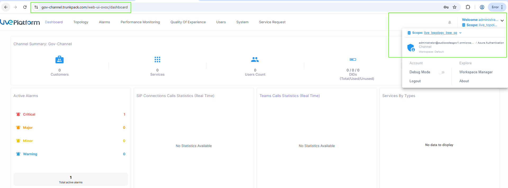Bookmark this page with the star icon
Viewport: 508px width, 188px height.
455,7
